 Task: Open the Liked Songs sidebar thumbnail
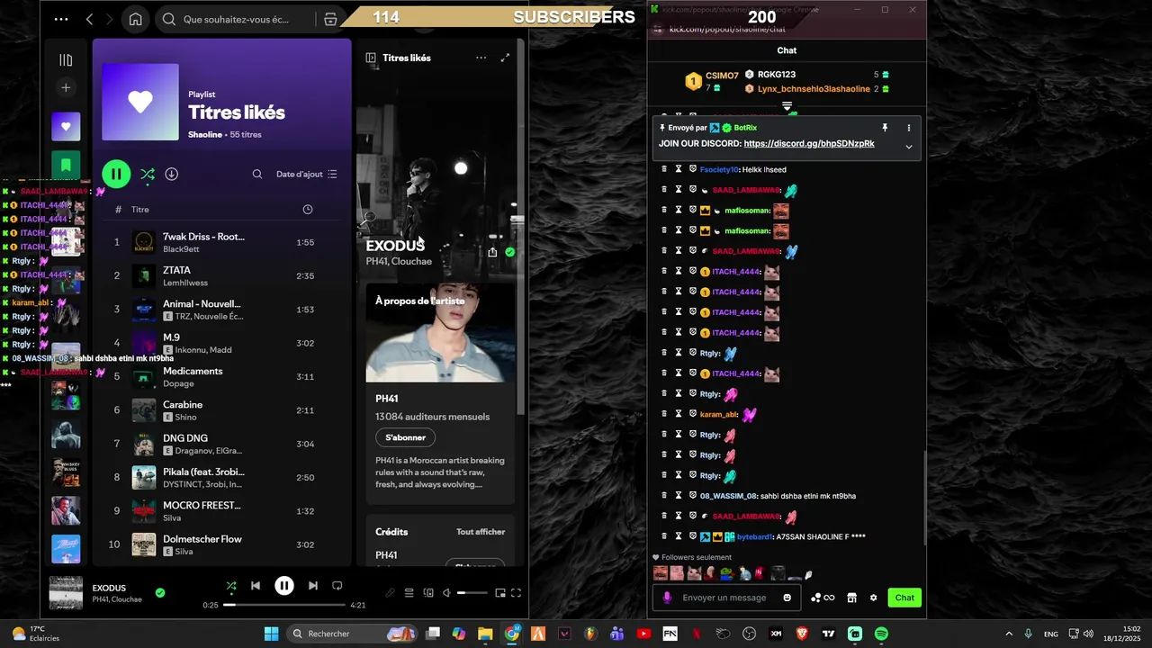[x=66, y=127]
